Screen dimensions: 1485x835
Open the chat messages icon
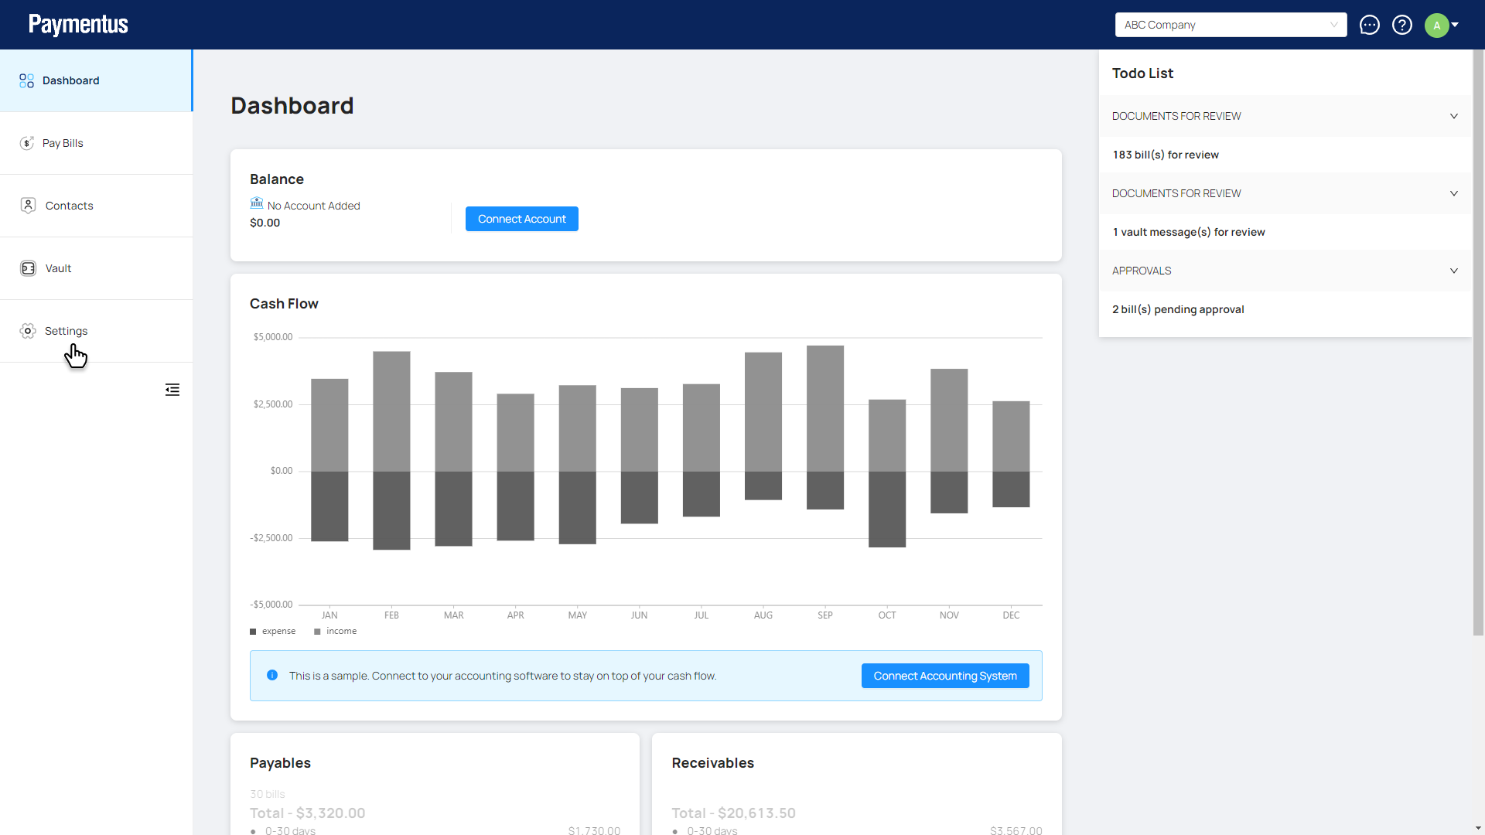[x=1369, y=25]
